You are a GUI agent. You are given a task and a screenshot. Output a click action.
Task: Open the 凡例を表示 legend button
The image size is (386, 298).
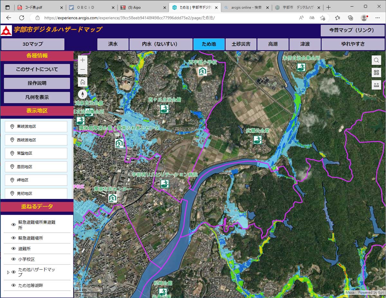(37, 97)
